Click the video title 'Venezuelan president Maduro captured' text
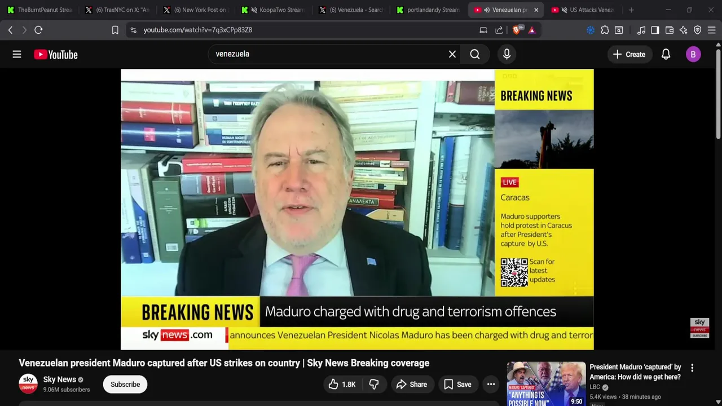Viewport: 722px width, 406px height. coord(224,363)
